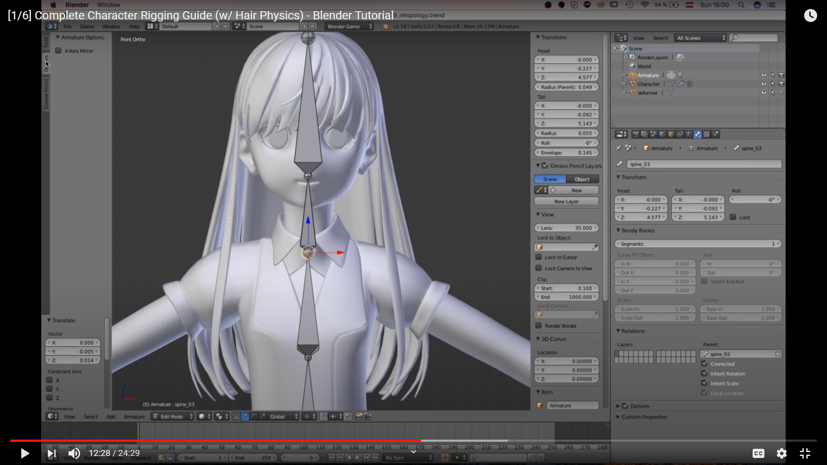Open the World properties tab globe icon

point(662,134)
